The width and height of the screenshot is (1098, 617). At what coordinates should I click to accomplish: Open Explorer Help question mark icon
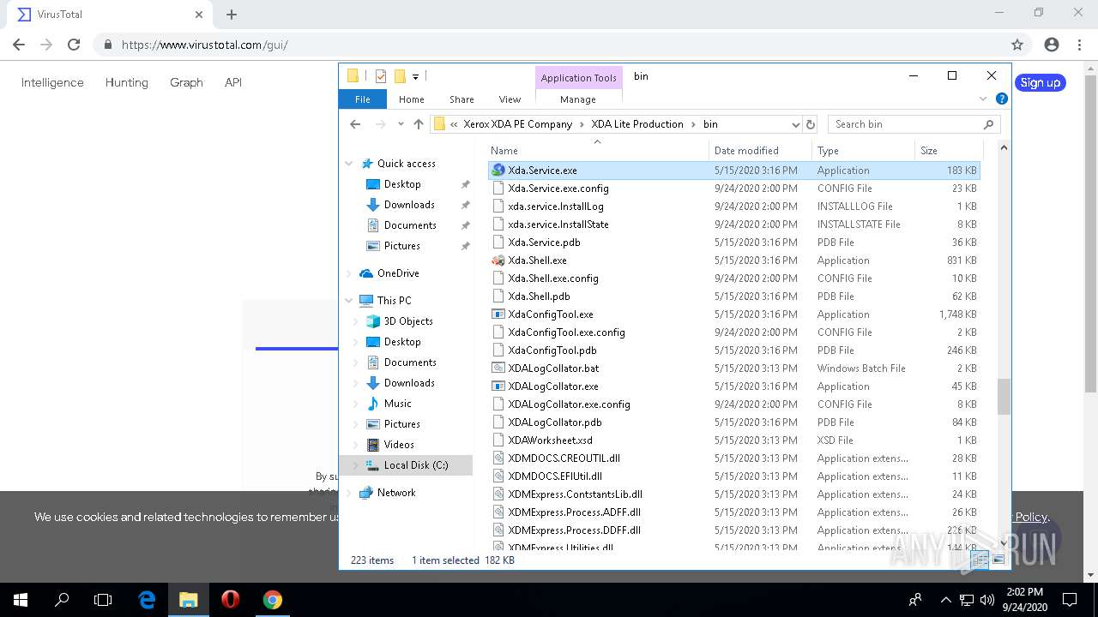pyautogui.click(x=1001, y=99)
